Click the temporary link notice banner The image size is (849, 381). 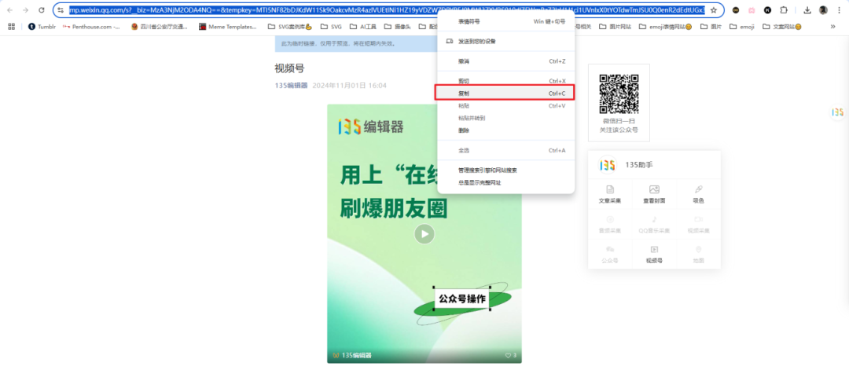coord(356,43)
